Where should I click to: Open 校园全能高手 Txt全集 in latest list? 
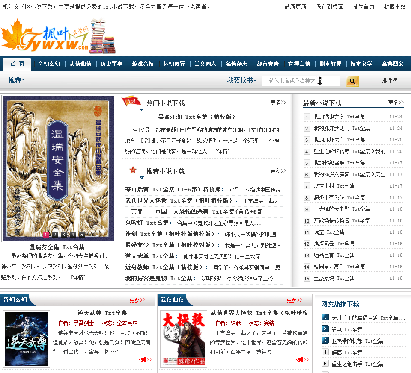(339, 267)
